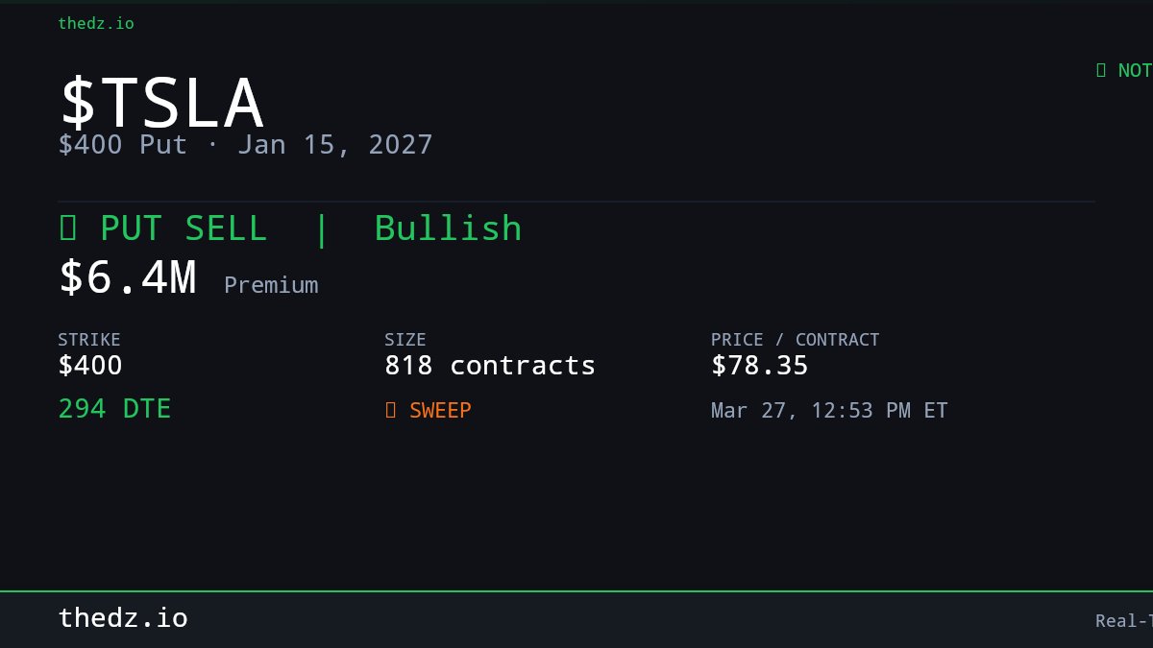This screenshot has width=1153, height=648.
Task: Click the gray Premium caption
Action: 271,285
